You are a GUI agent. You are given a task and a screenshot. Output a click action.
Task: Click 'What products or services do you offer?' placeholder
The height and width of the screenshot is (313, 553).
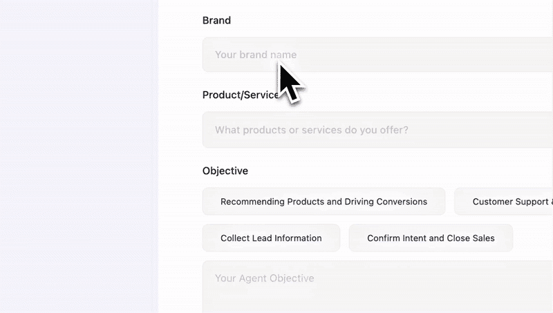point(312,130)
